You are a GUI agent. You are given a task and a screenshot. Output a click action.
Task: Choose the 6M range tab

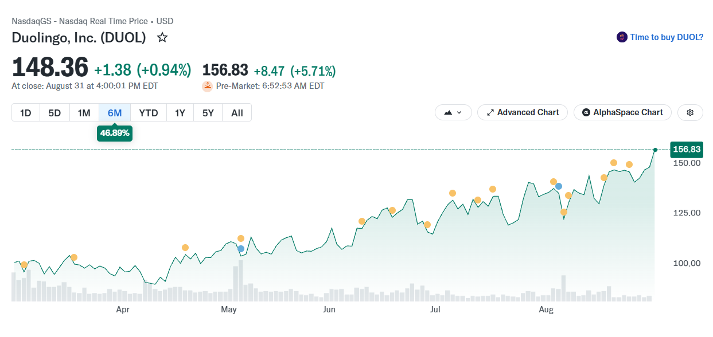point(115,113)
